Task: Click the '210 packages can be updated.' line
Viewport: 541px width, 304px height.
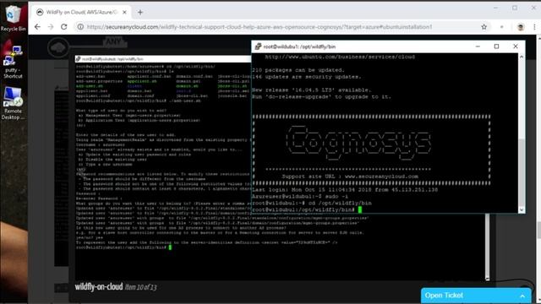Action: click(298, 70)
